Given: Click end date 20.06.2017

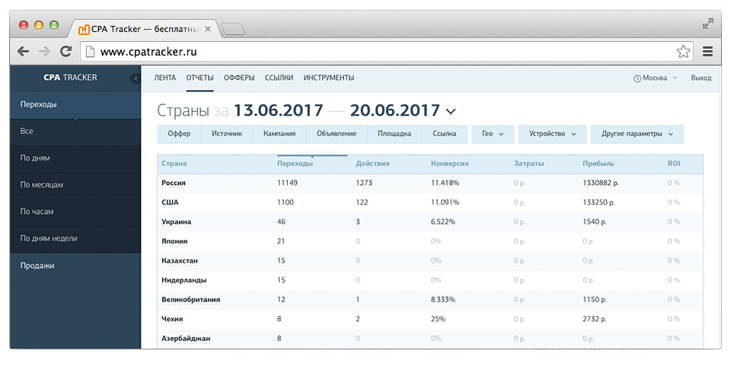Looking at the screenshot, I should point(395,110).
